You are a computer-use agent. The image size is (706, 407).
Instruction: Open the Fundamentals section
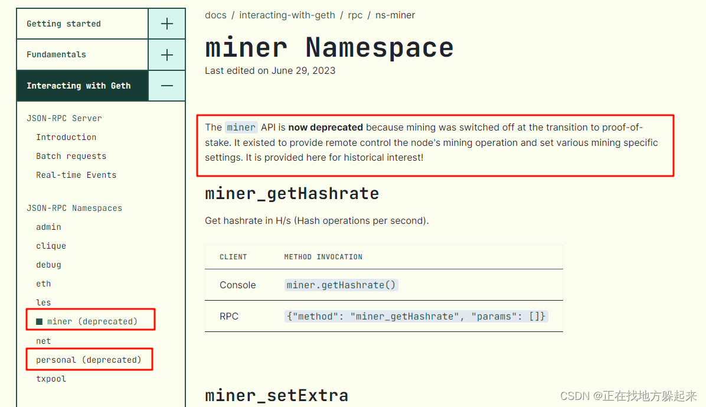(56, 54)
